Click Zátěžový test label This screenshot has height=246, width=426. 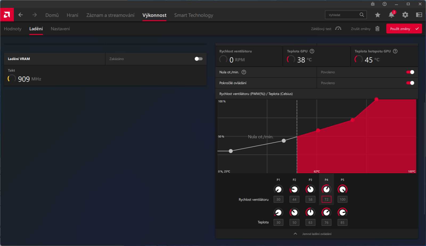pos(321,29)
